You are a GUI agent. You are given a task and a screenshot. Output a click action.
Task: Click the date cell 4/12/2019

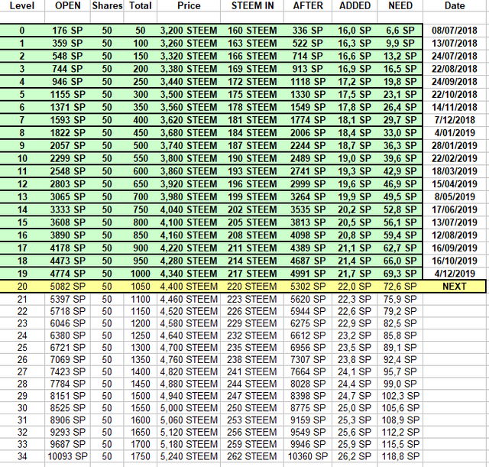[455, 274]
